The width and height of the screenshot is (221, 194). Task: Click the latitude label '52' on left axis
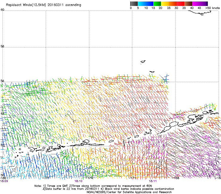tap(2, 145)
